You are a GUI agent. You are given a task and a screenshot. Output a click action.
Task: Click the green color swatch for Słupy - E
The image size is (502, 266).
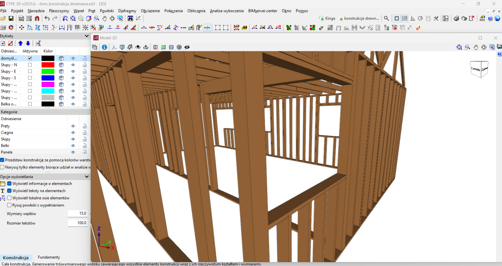pos(48,71)
